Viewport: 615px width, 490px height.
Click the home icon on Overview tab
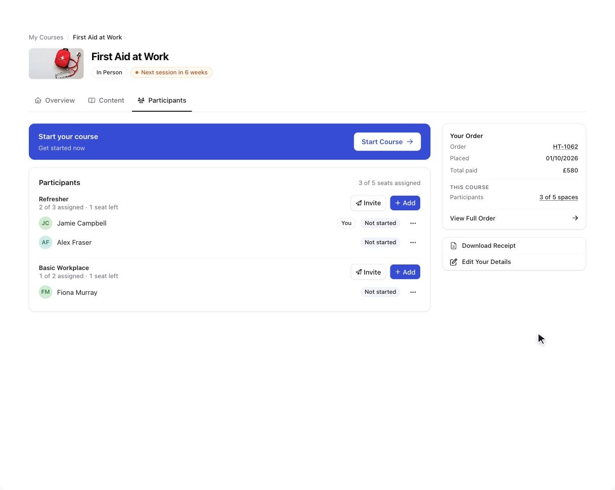coord(38,100)
